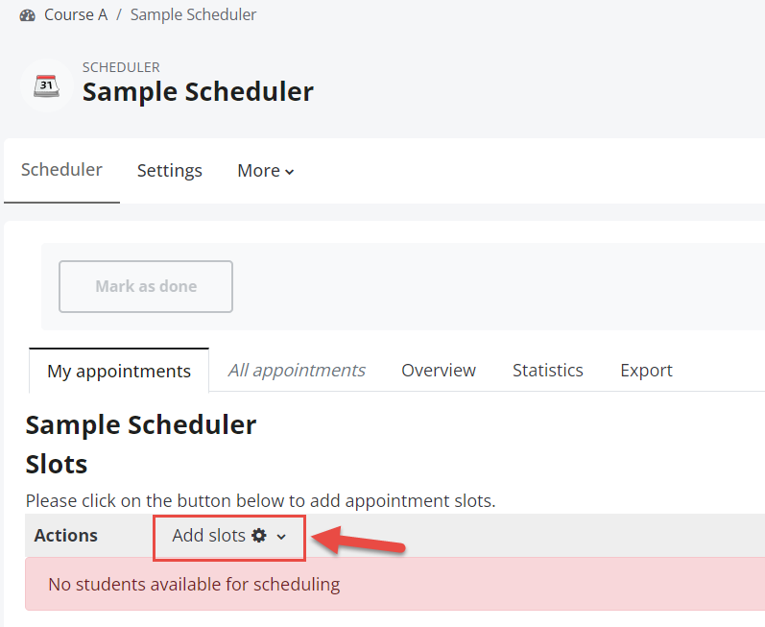The height and width of the screenshot is (627, 765).
Task: Open the Course A breadcrumb link
Action: (x=76, y=14)
